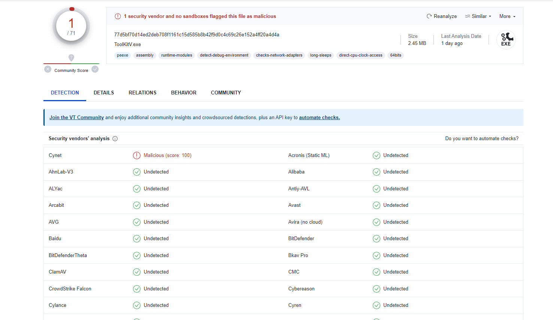
Task: Click the EXE file type icon
Action: tap(506, 39)
